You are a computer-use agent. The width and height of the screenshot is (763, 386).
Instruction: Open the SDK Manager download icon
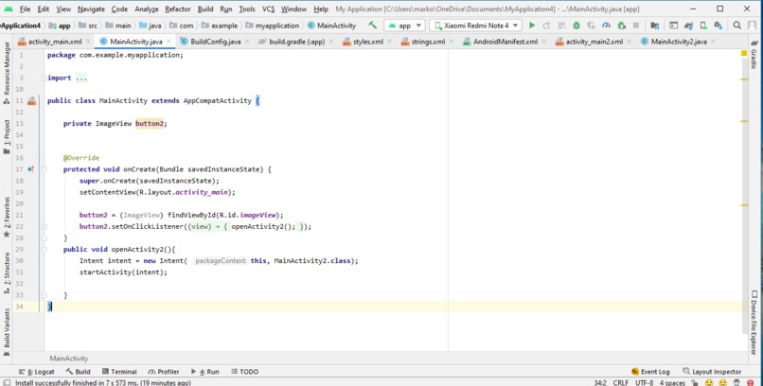coord(718,26)
